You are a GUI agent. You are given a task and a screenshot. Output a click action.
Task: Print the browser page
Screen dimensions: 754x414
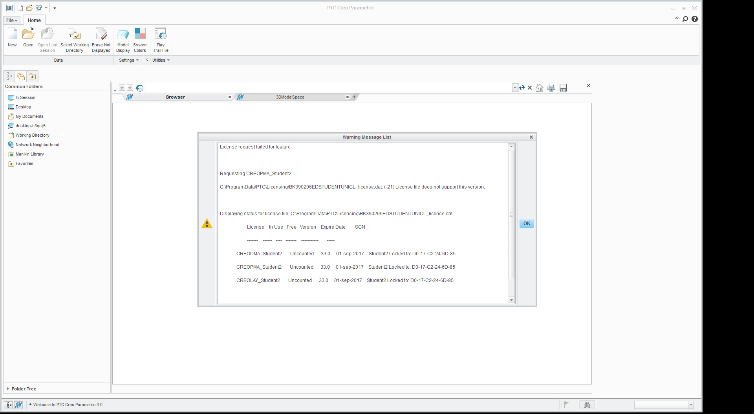tap(551, 88)
